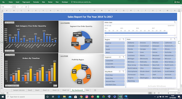Image resolution: width=182 pixels, height=99 pixels.
Task: Add a new sheet with plus button
Action: [x=95, y=90]
